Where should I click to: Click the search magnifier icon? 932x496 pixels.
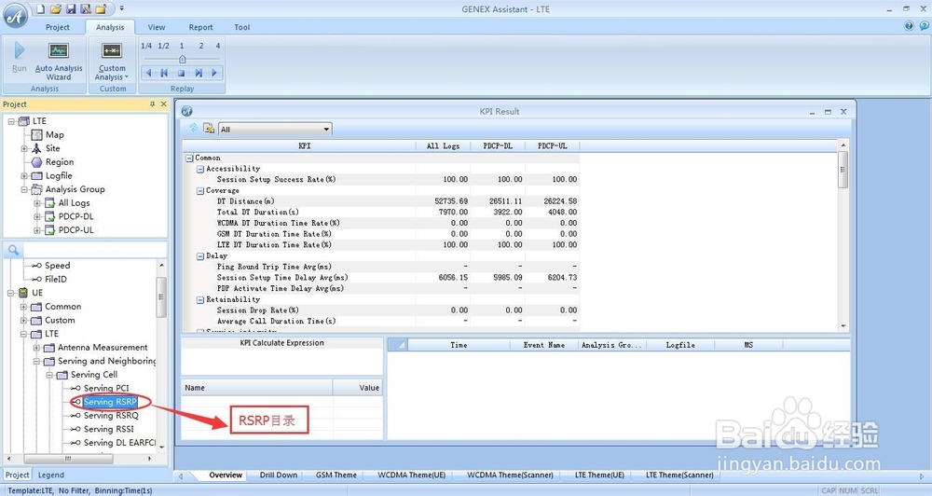[14, 251]
